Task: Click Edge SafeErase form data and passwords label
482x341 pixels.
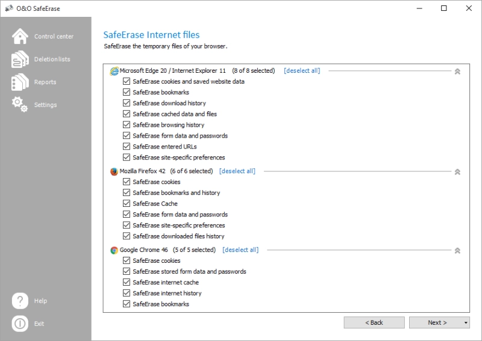Action: tap(180, 136)
